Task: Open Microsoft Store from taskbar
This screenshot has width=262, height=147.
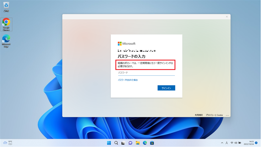Action: coord(152,143)
